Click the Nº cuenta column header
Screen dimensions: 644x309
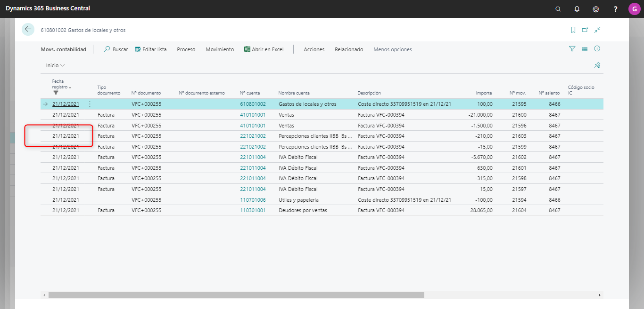pyautogui.click(x=250, y=93)
